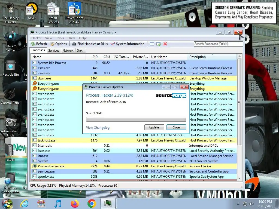This screenshot has height=209, width=279.
Task: Open Options from the toolbar
Action: pos(59,44)
